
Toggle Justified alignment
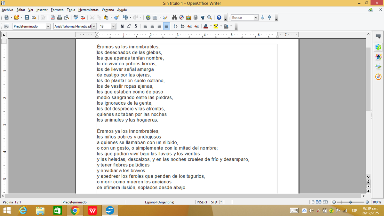click(166, 26)
